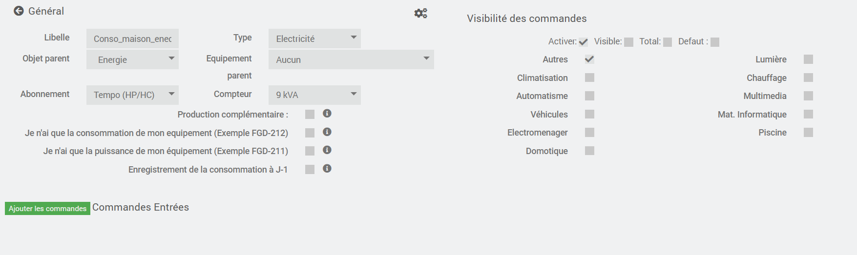
Task: Click the Ajouter les commandes button
Action: click(47, 208)
